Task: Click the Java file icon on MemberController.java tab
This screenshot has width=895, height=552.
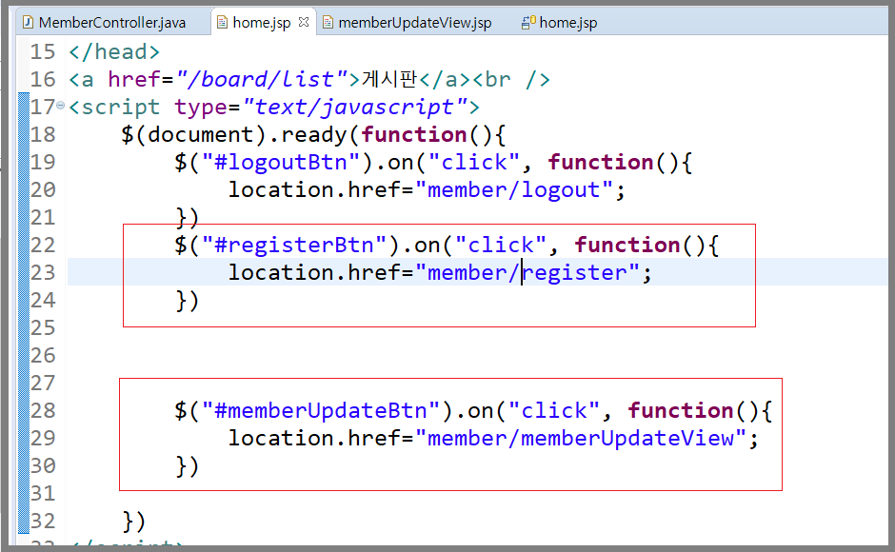Action: pos(28,22)
